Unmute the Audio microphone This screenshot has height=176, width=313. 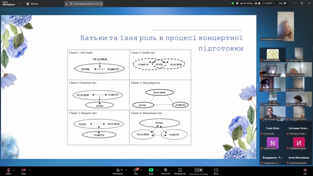coord(8,170)
